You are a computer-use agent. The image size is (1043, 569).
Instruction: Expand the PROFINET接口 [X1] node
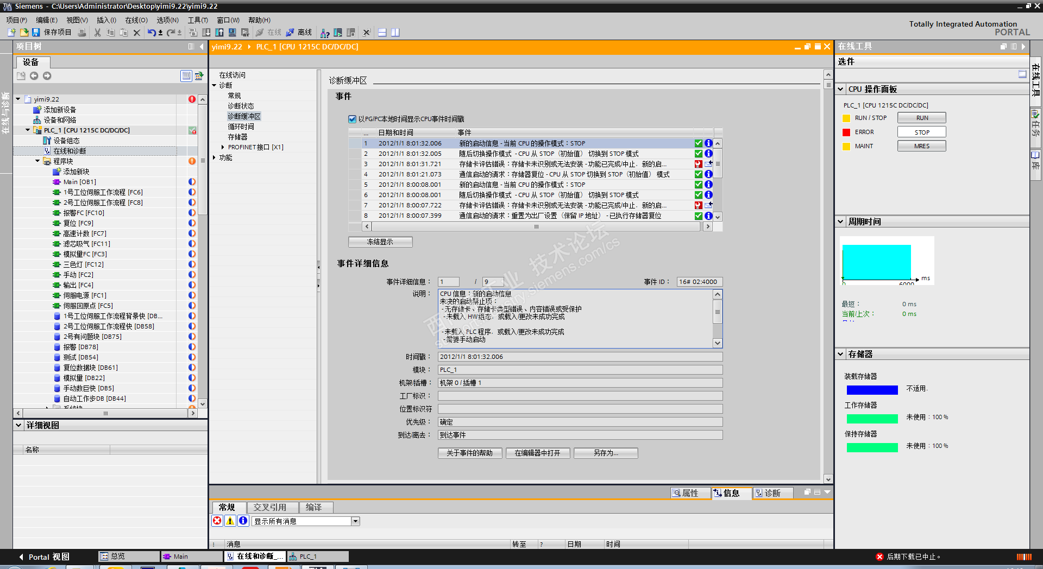[x=223, y=147]
